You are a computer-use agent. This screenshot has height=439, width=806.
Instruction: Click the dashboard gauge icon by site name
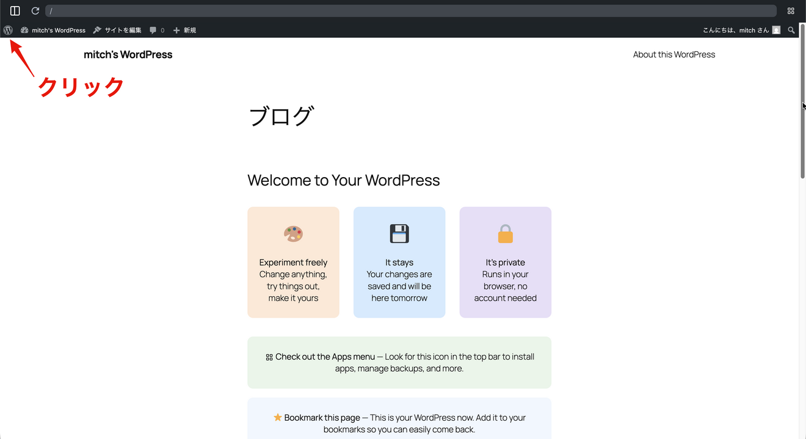[24, 30]
